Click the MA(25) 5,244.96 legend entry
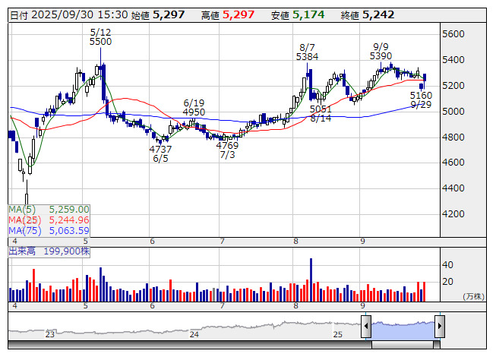Viewport: 496px width, 357px height. (49, 220)
